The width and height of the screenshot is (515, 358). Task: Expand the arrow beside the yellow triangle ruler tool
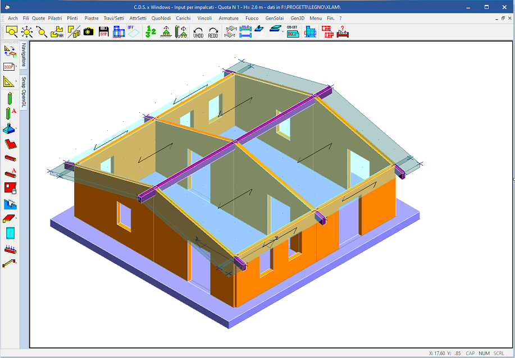[17, 82]
